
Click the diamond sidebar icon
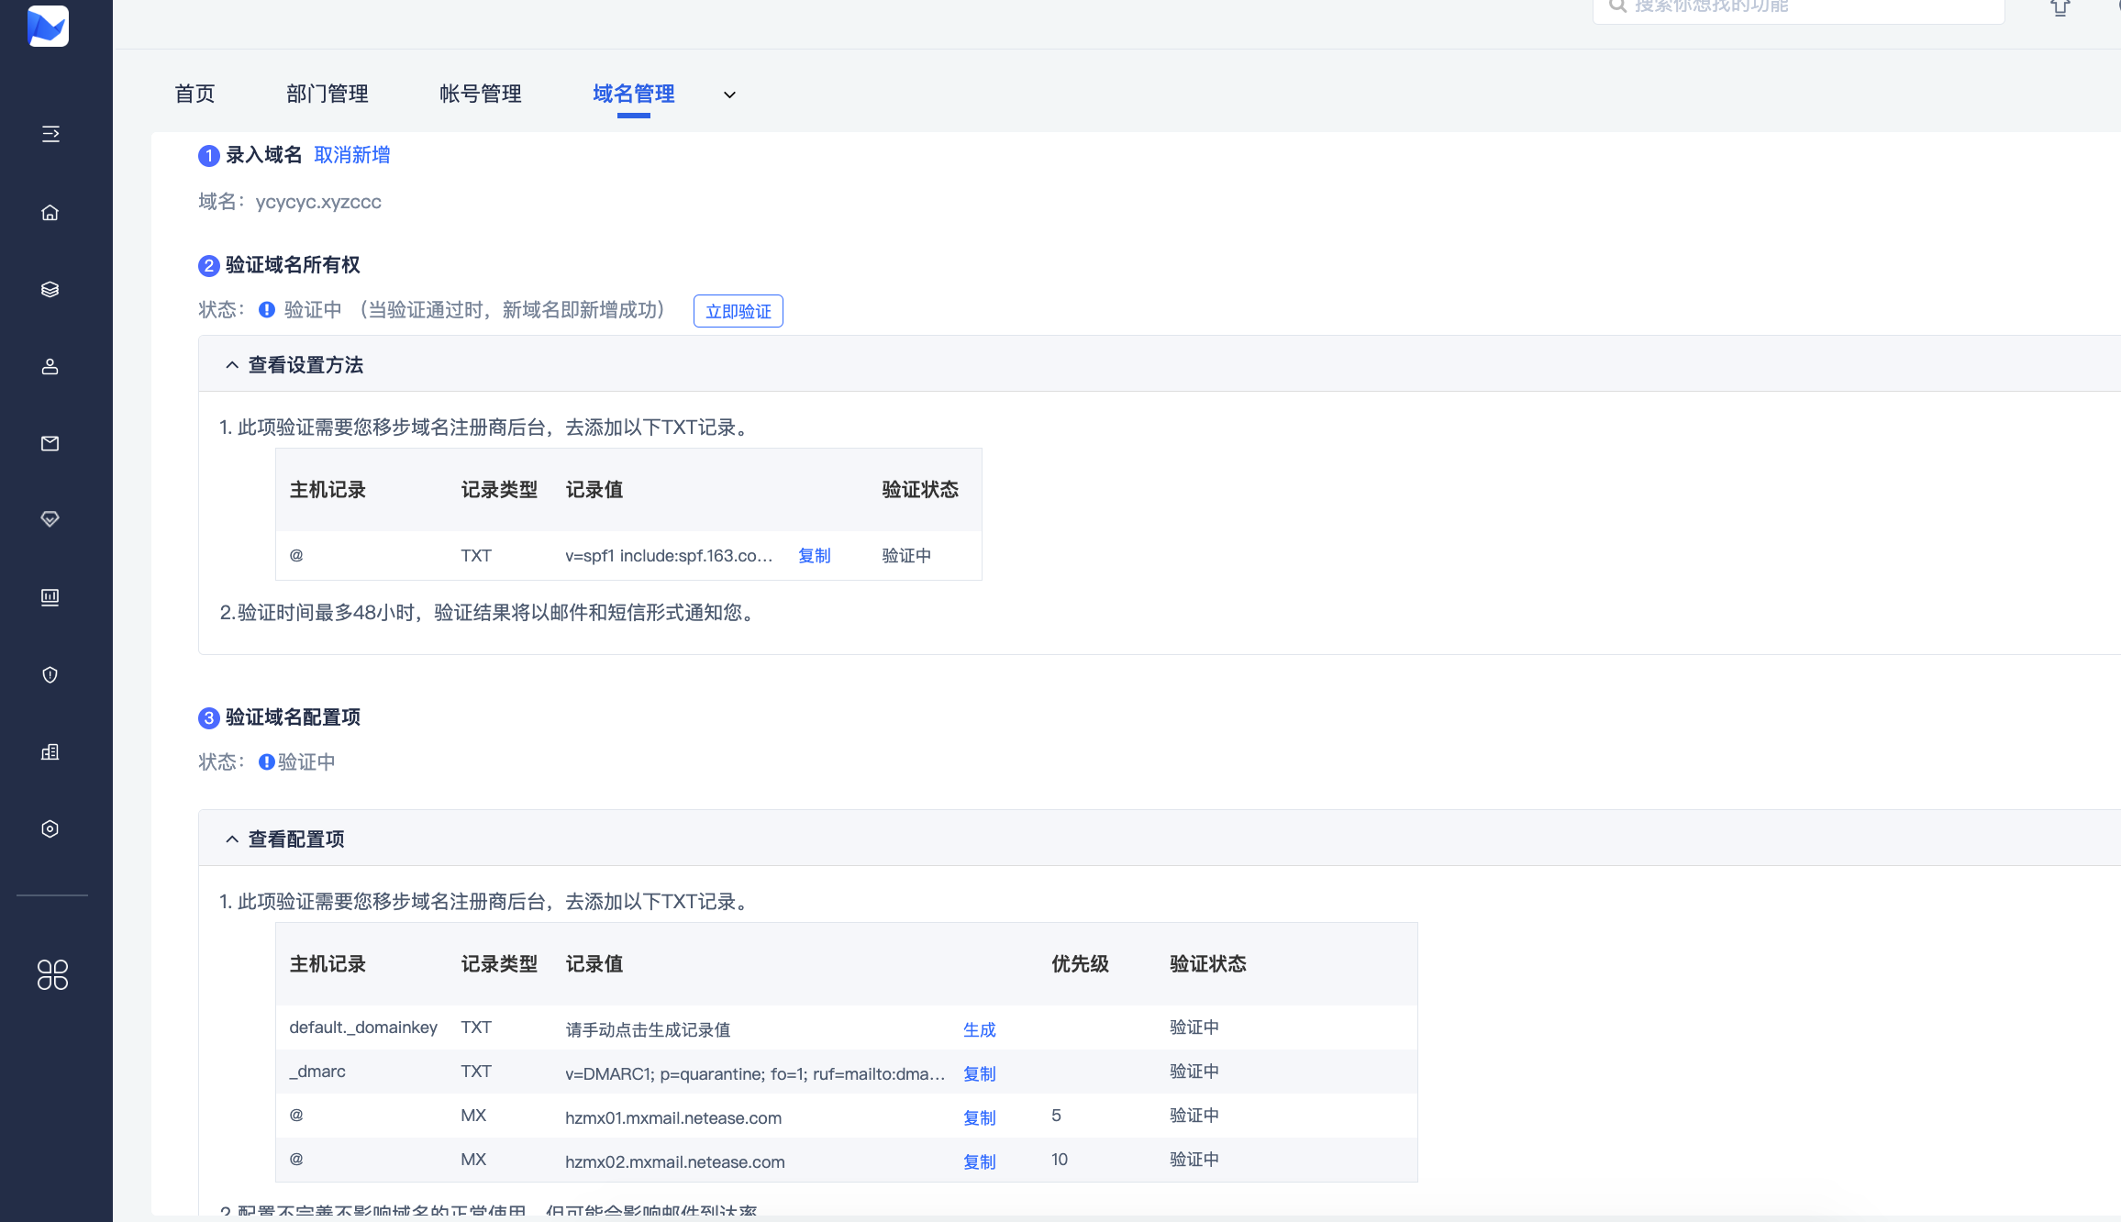point(50,519)
